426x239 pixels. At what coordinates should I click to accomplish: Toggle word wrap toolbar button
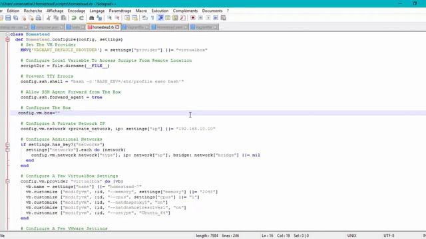145,18
